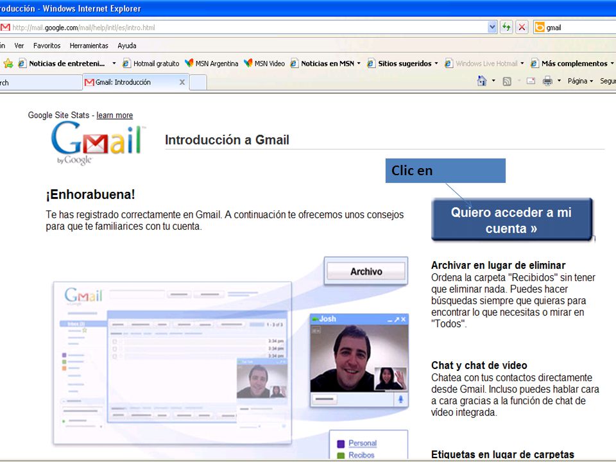
Task: Click the address bar URL field
Action: tap(249, 28)
